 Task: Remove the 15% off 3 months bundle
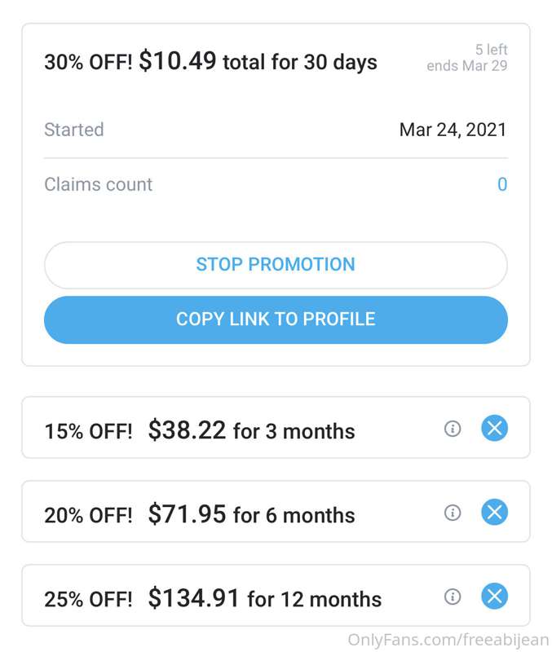(494, 428)
